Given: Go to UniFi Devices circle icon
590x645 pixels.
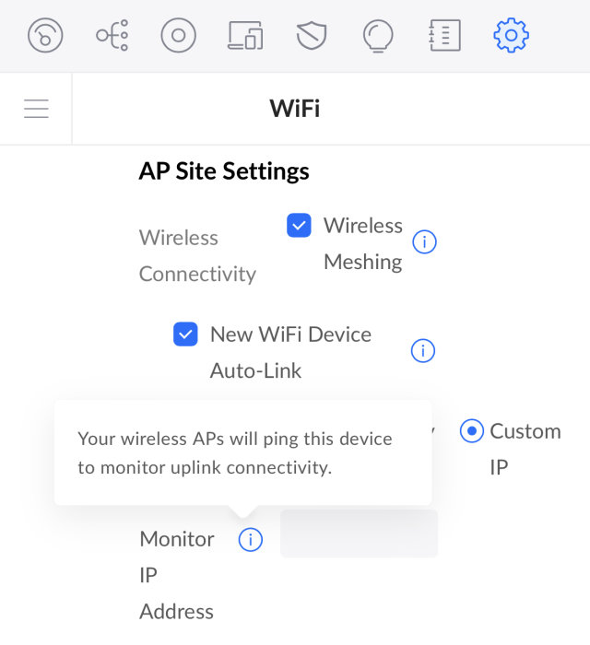Looking at the screenshot, I should point(178,36).
